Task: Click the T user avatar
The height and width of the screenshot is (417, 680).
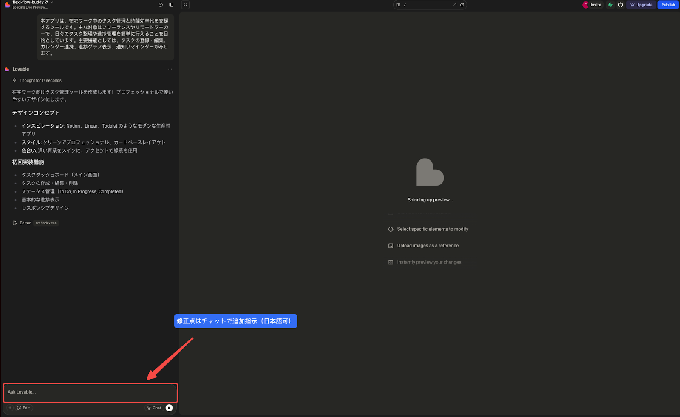Action: (586, 5)
